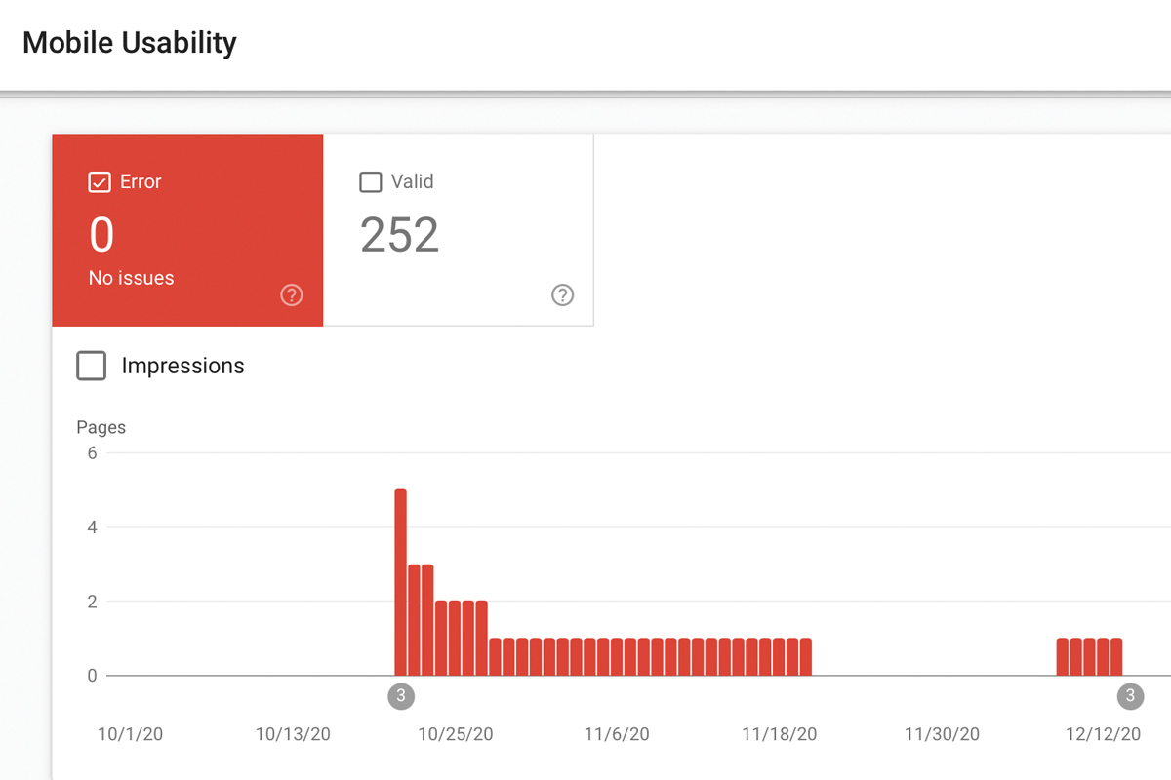
Task: Select the red Error summary card
Action: [x=187, y=230]
